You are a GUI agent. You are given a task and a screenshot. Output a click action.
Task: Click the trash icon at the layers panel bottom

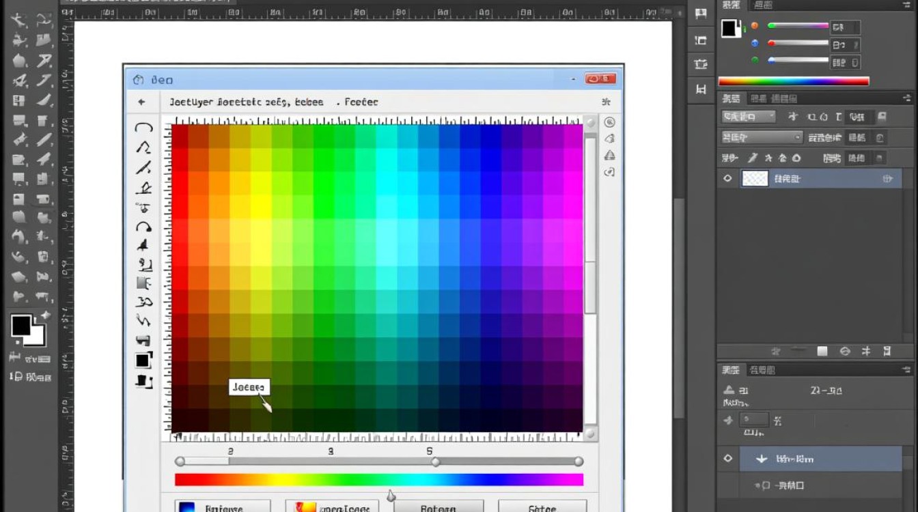[x=887, y=351]
